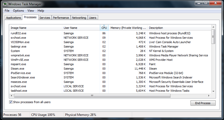This screenshot has height=120, width=224.
Task: Switch to the Users tab
Action: [93, 18]
